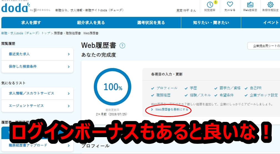Viewport: 280px width, 154px height.
Task: Open エージェントサービス in sidebar
Action: (x=37, y=106)
